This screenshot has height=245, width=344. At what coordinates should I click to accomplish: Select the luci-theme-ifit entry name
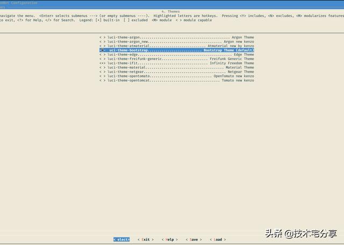(123, 64)
